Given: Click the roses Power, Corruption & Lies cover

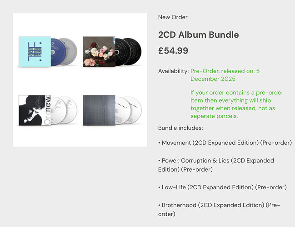Looking at the screenshot, I should [98, 52].
